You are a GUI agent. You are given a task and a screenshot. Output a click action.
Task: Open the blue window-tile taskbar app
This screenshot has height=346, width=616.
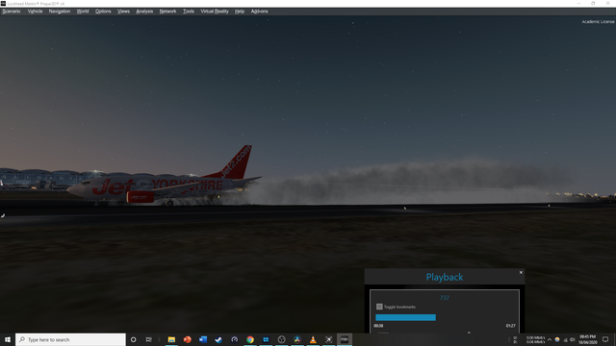click(x=266, y=339)
